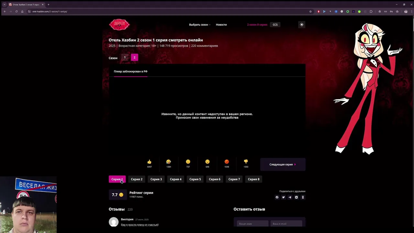414x233 pixels.
Task: Open the tab search dropdown arrow
Action: point(4,5)
